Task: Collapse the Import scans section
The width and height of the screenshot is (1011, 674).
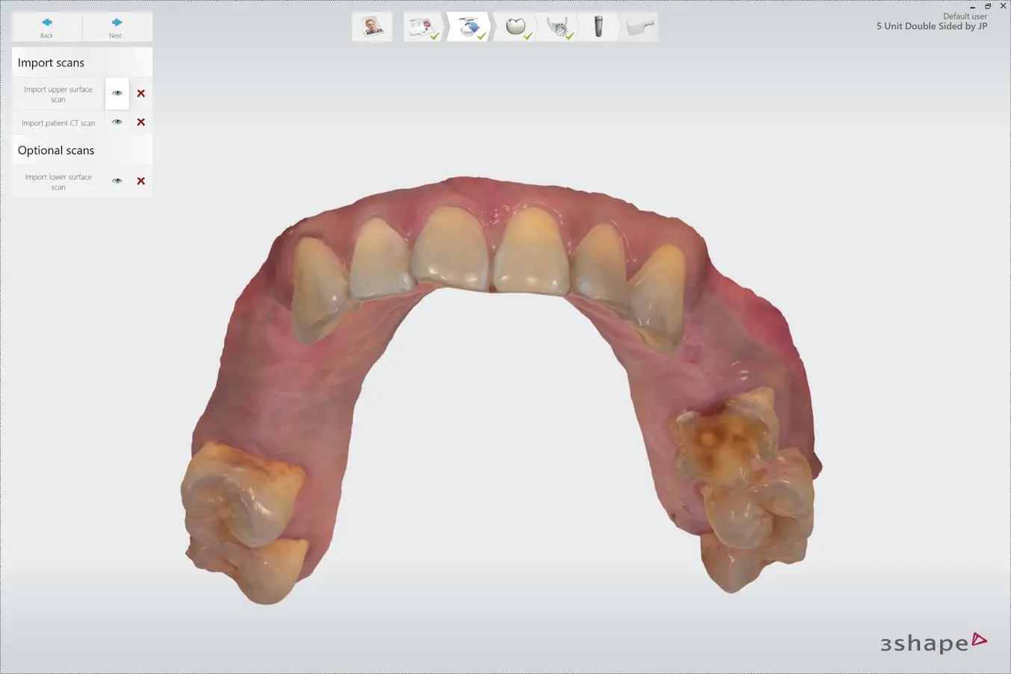Action: coord(51,63)
